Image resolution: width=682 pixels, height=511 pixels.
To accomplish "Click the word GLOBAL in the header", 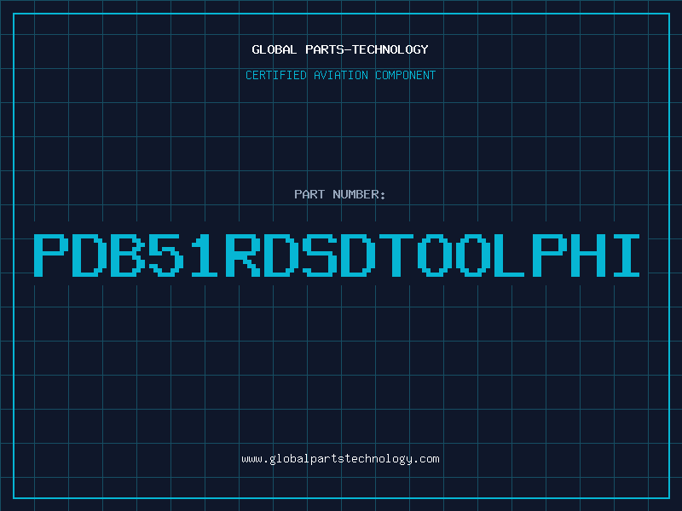I will click(273, 49).
